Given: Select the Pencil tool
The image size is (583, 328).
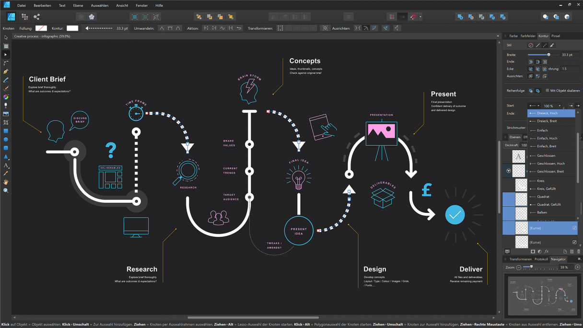Looking at the screenshot, I should (6, 80).
